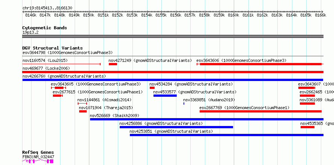Click the 19p13.2 band label
The image size is (334, 165).
pyautogui.click(x=30, y=33)
